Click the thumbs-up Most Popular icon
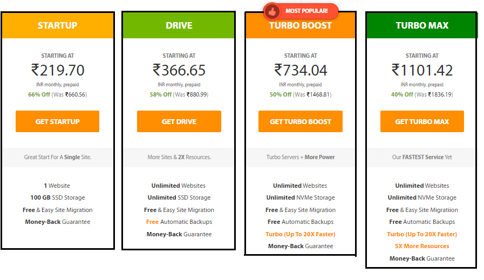 (x=272, y=12)
